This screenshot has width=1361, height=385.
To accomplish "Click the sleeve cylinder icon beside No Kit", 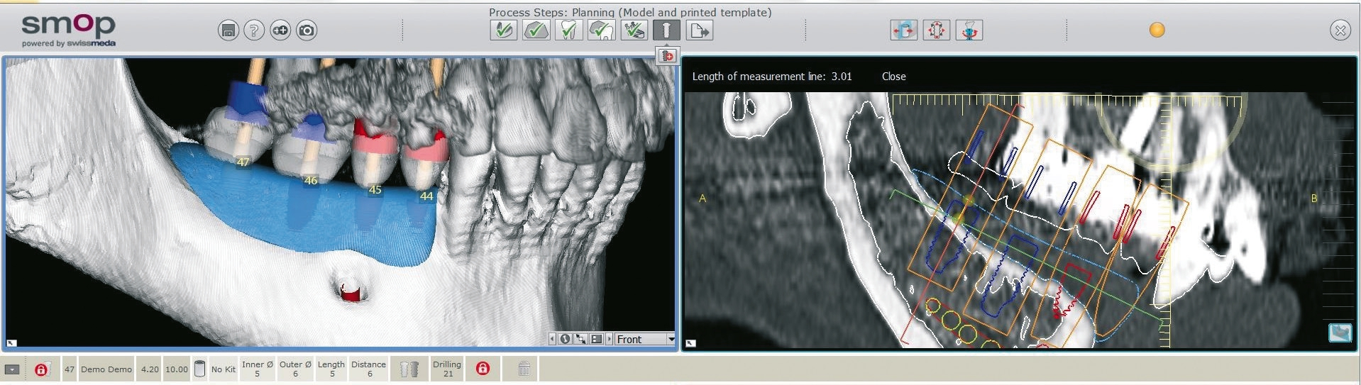I will coord(200,369).
